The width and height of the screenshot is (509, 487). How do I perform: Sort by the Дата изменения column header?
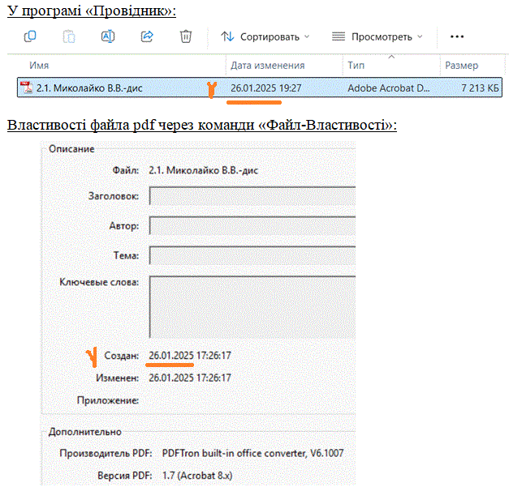tap(267, 66)
